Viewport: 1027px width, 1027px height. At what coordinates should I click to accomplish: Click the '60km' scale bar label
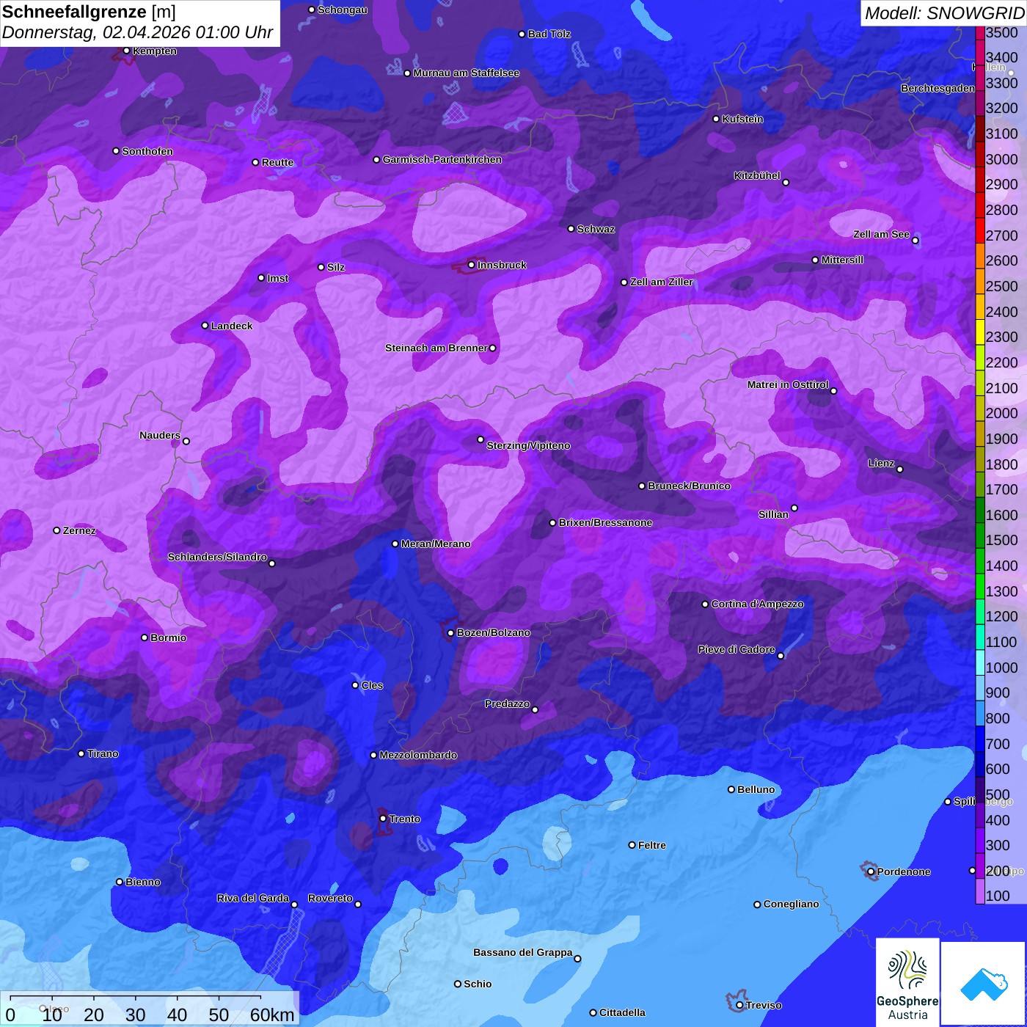[x=272, y=1015]
